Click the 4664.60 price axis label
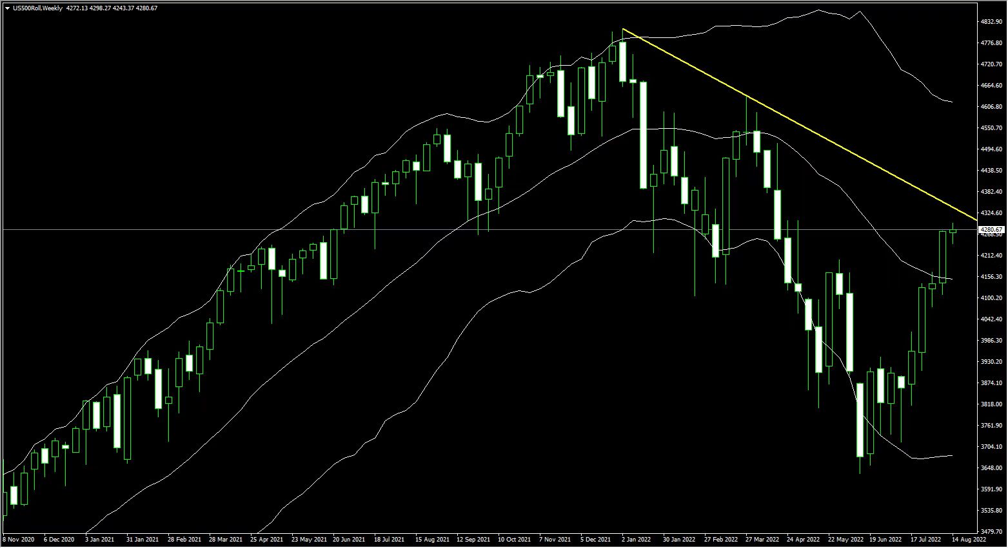The image size is (1008, 548). tap(990, 86)
